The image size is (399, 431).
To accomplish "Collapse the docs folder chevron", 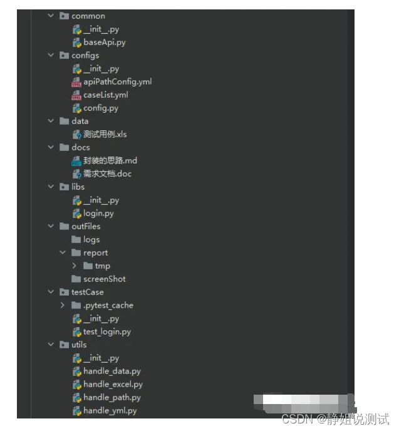I will click(x=51, y=147).
